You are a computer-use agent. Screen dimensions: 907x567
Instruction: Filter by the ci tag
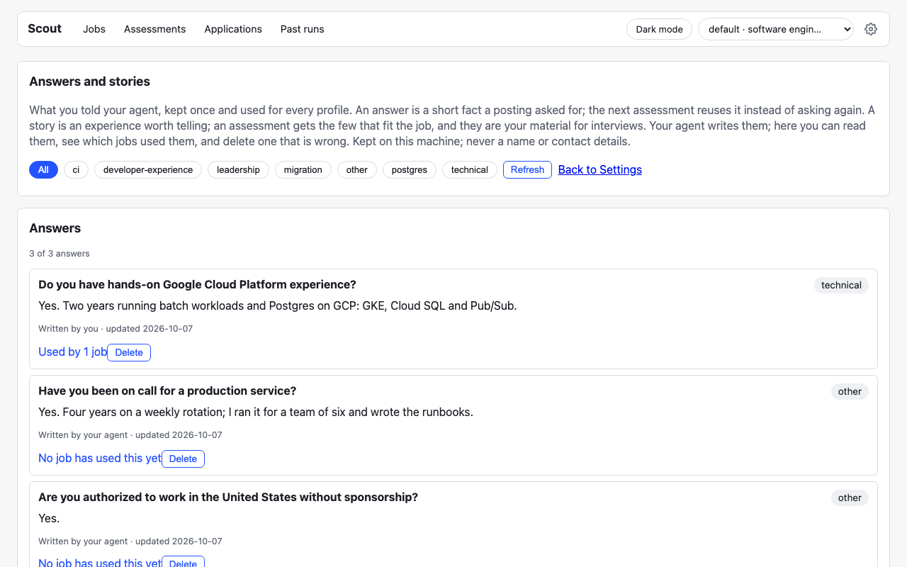(76, 170)
